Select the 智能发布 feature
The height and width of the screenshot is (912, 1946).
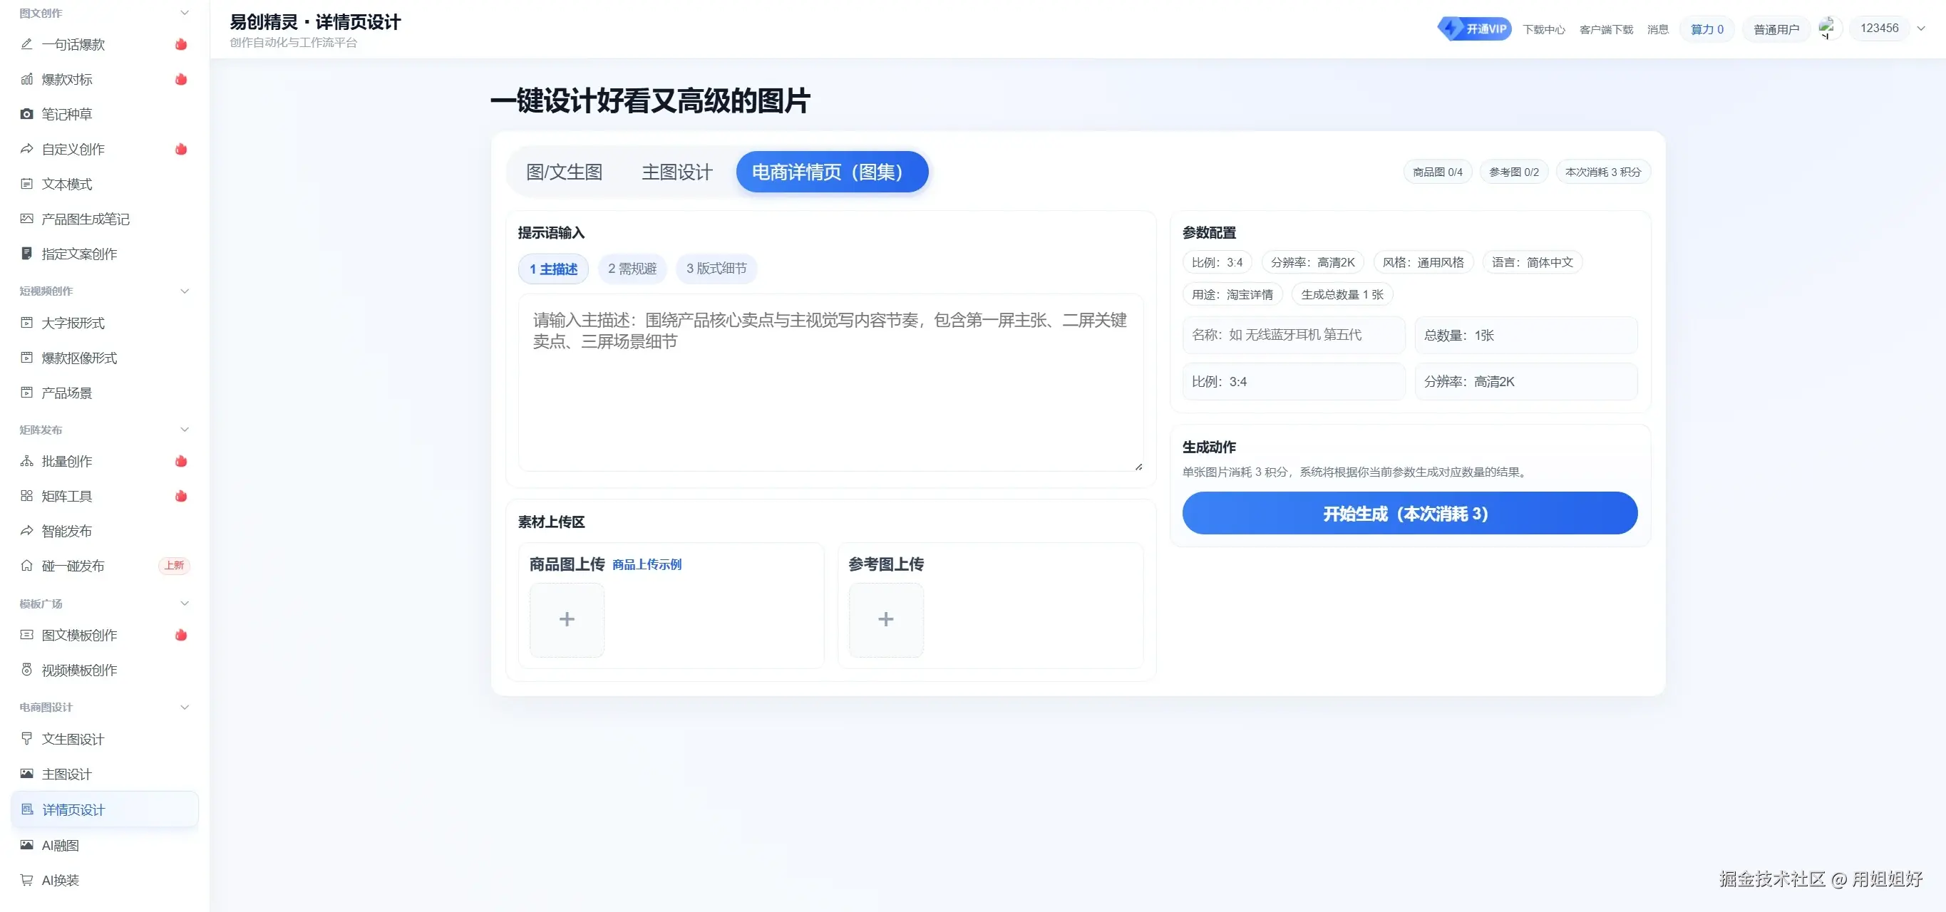pos(66,531)
